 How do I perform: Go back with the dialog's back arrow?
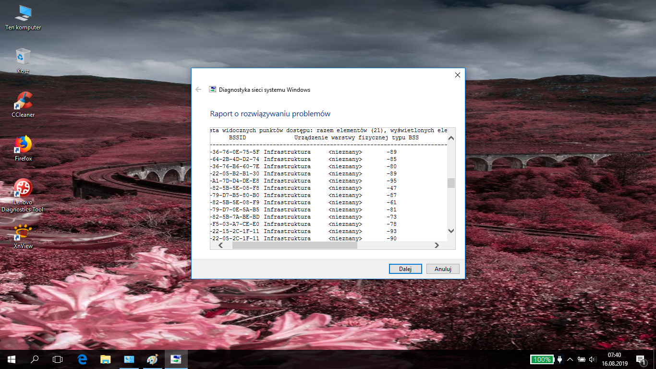[198, 89]
